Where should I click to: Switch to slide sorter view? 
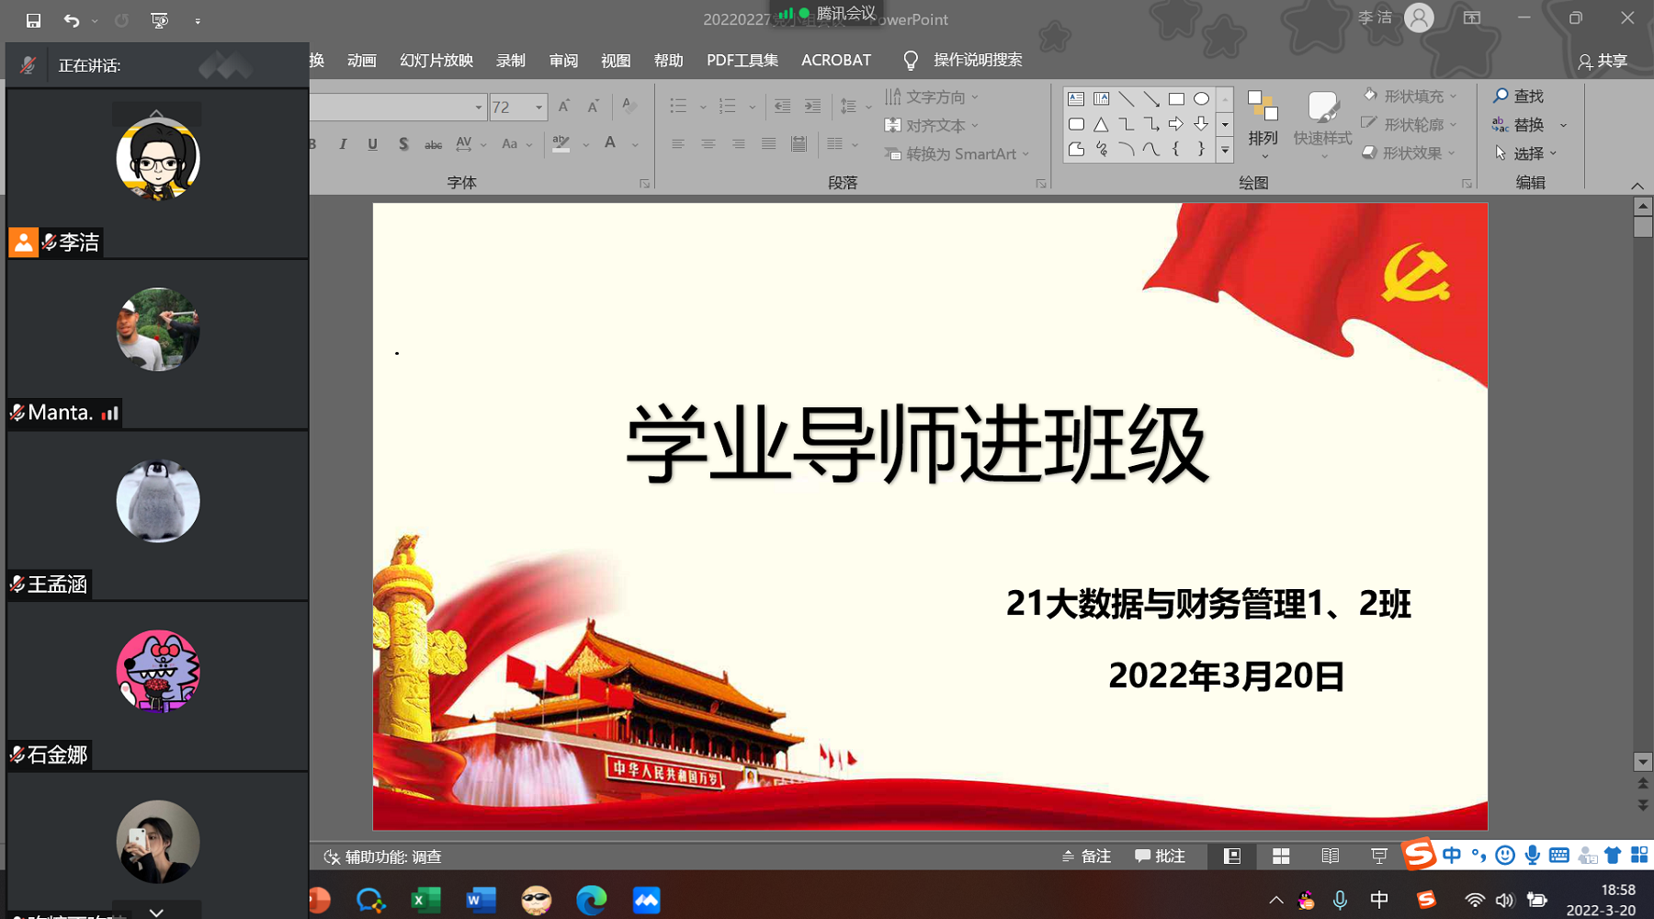pyautogui.click(x=1281, y=857)
